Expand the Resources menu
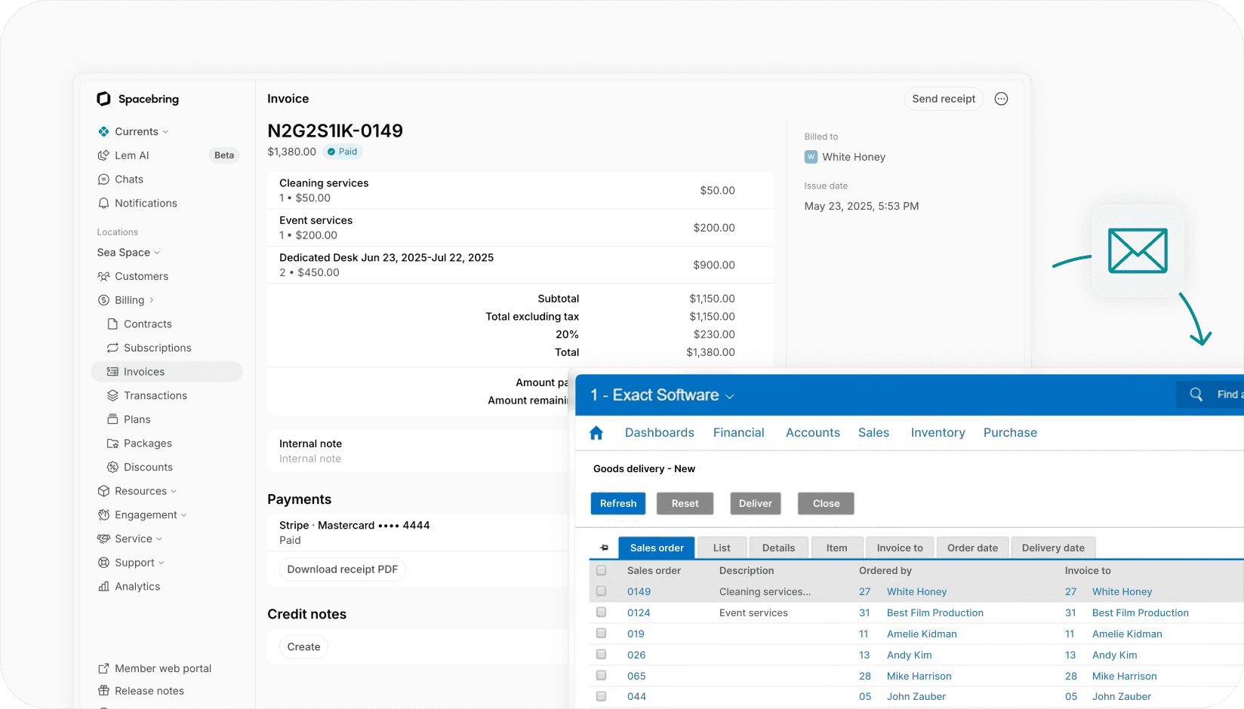The height and width of the screenshot is (709, 1244). (174, 491)
